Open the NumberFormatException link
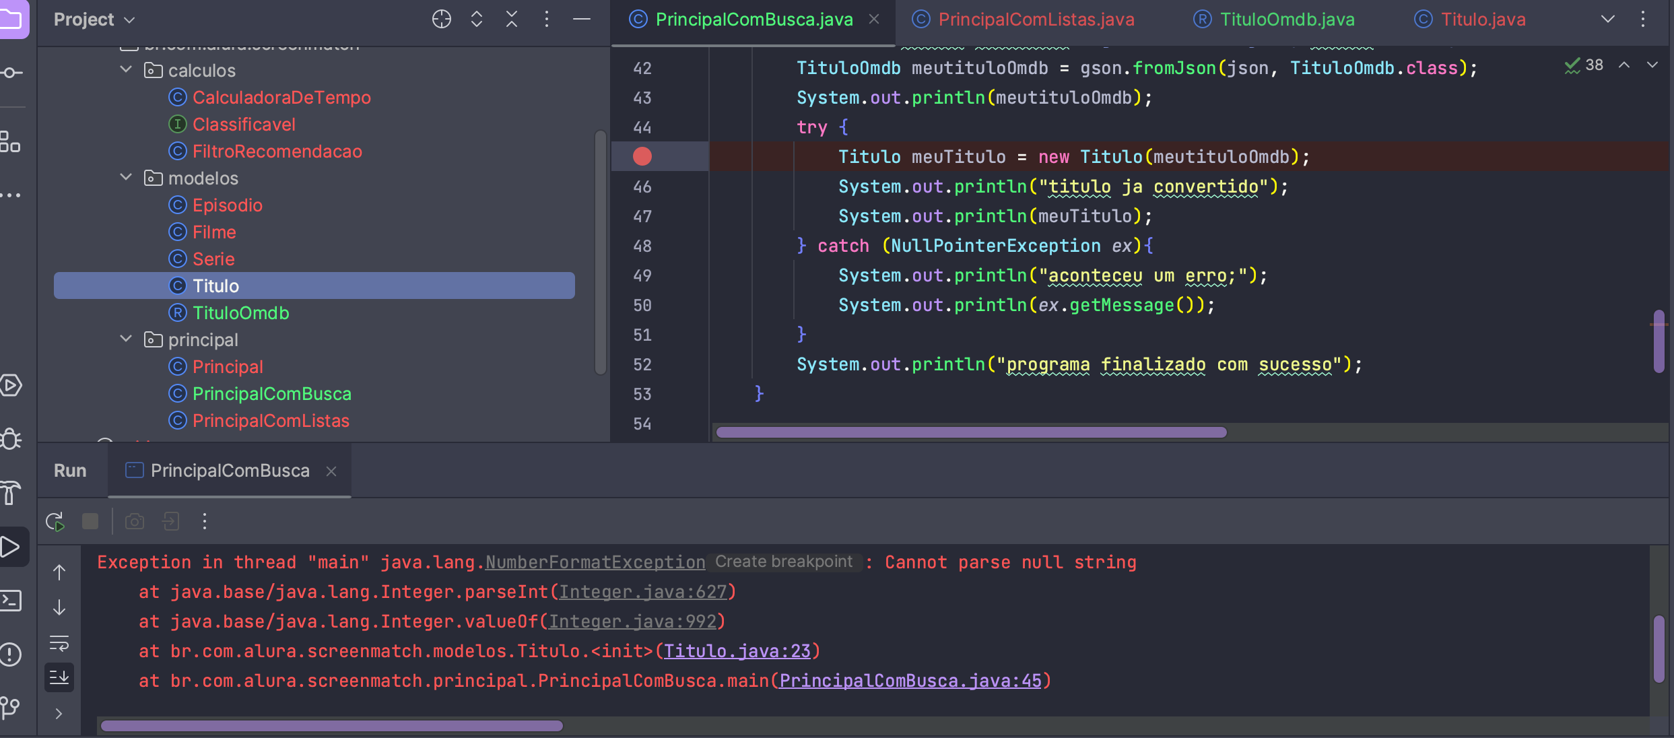The image size is (1674, 738). 595,562
